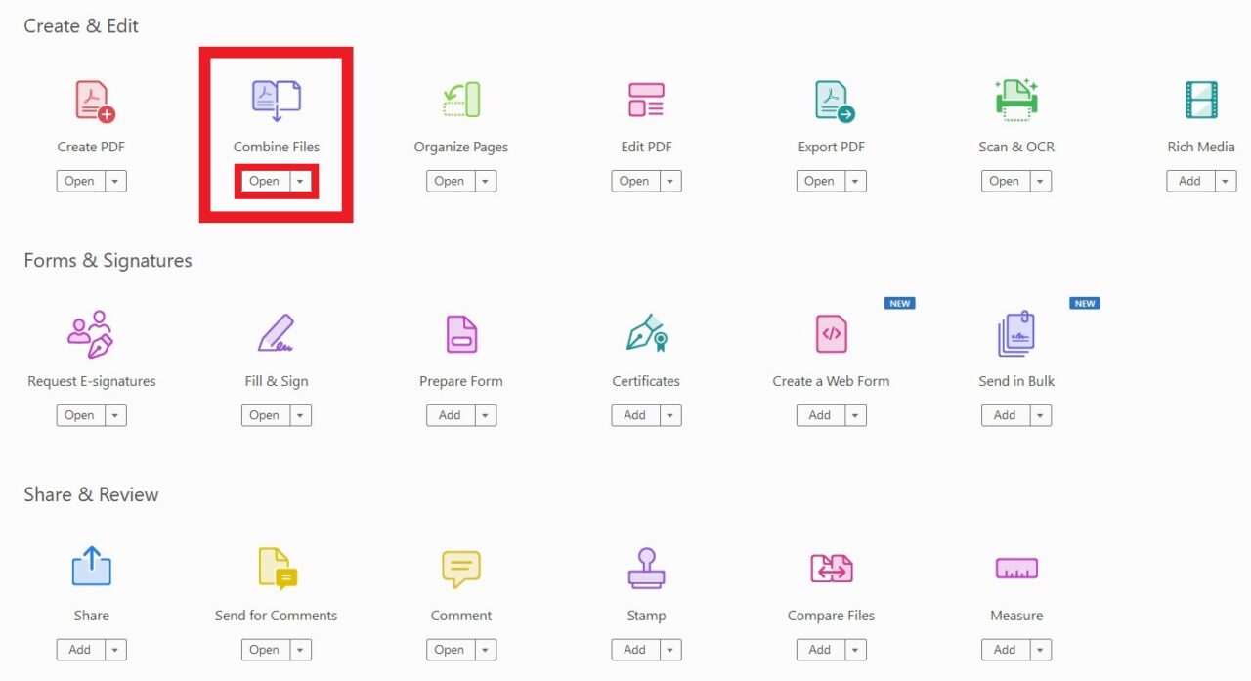The height and width of the screenshot is (681, 1251).
Task: Expand the Export PDF dropdown arrow
Action: point(855,181)
